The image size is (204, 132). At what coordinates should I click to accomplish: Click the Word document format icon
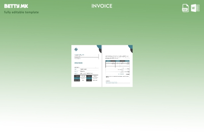click(195, 8)
